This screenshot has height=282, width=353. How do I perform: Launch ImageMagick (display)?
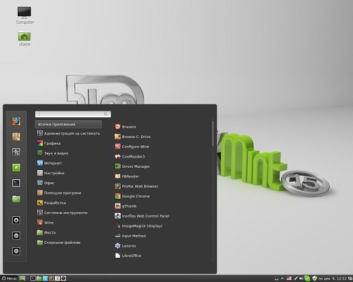(x=139, y=225)
